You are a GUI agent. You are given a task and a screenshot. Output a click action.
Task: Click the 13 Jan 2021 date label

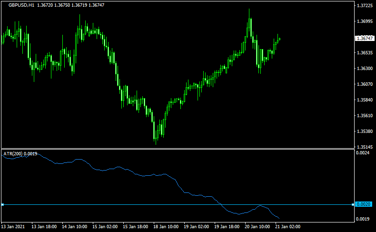coord(13,227)
